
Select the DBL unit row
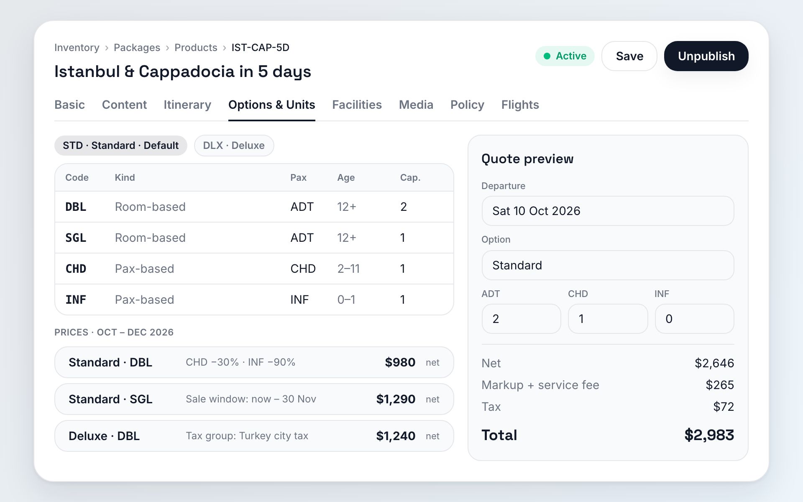pyautogui.click(x=254, y=207)
